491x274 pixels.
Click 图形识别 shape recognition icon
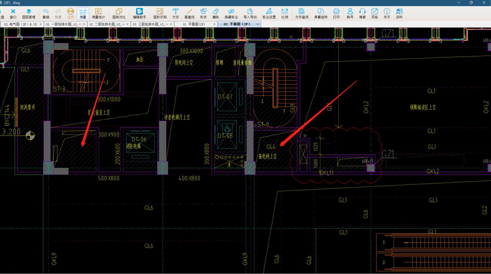pyautogui.click(x=160, y=13)
